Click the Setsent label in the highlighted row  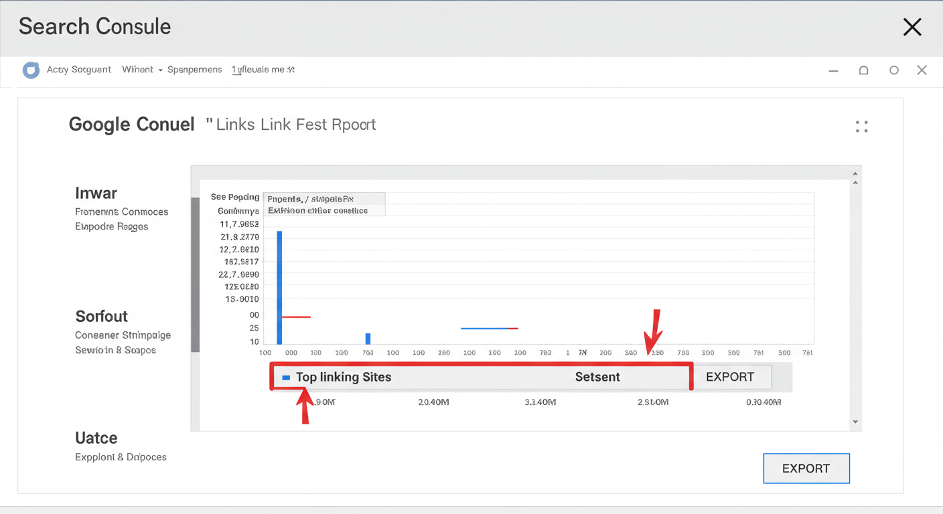click(597, 377)
